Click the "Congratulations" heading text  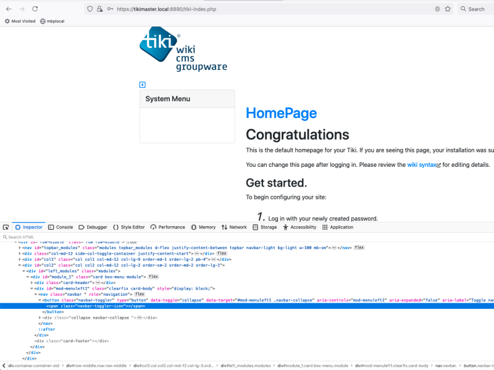pyautogui.click(x=298, y=135)
